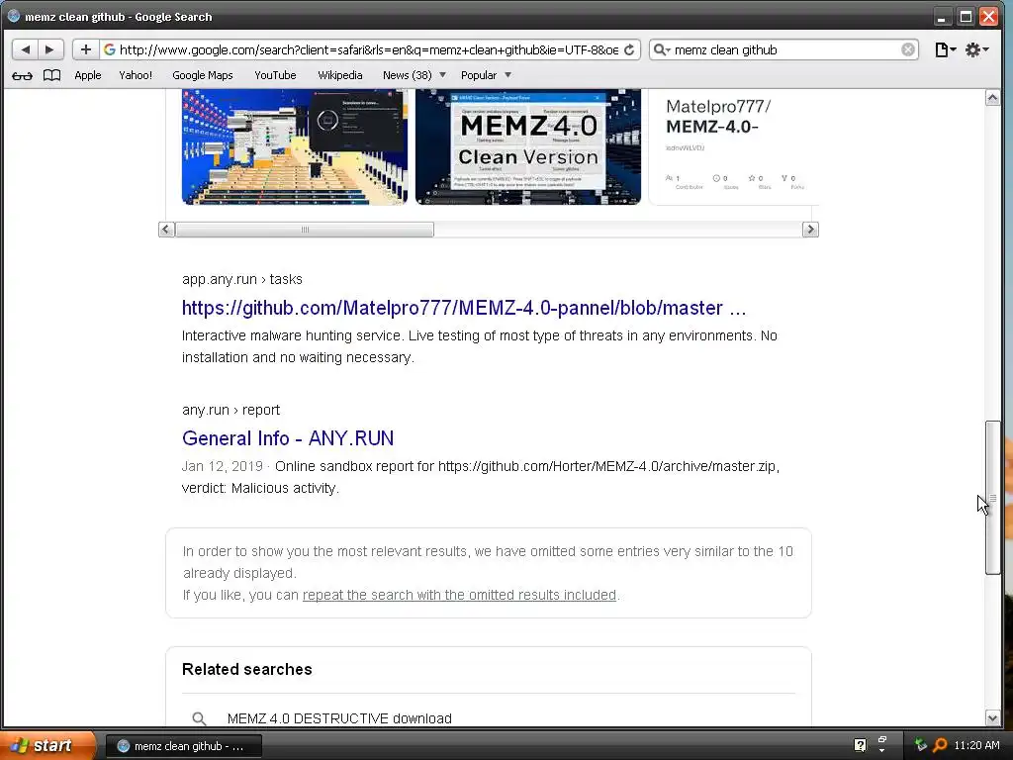Reload the page using the refresh icon
The height and width of the screenshot is (760, 1013).
point(629,49)
